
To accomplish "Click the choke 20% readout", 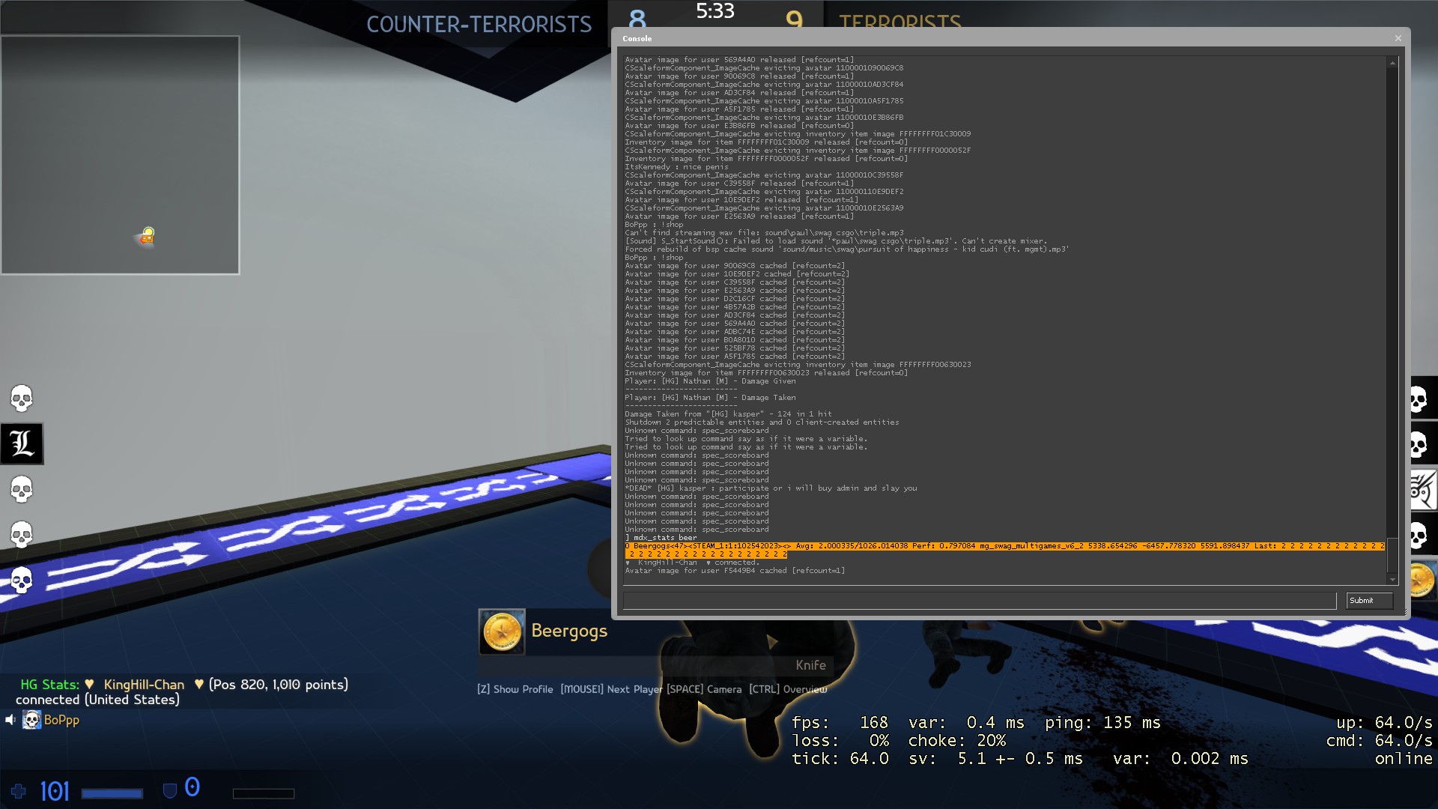I will (957, 741).
